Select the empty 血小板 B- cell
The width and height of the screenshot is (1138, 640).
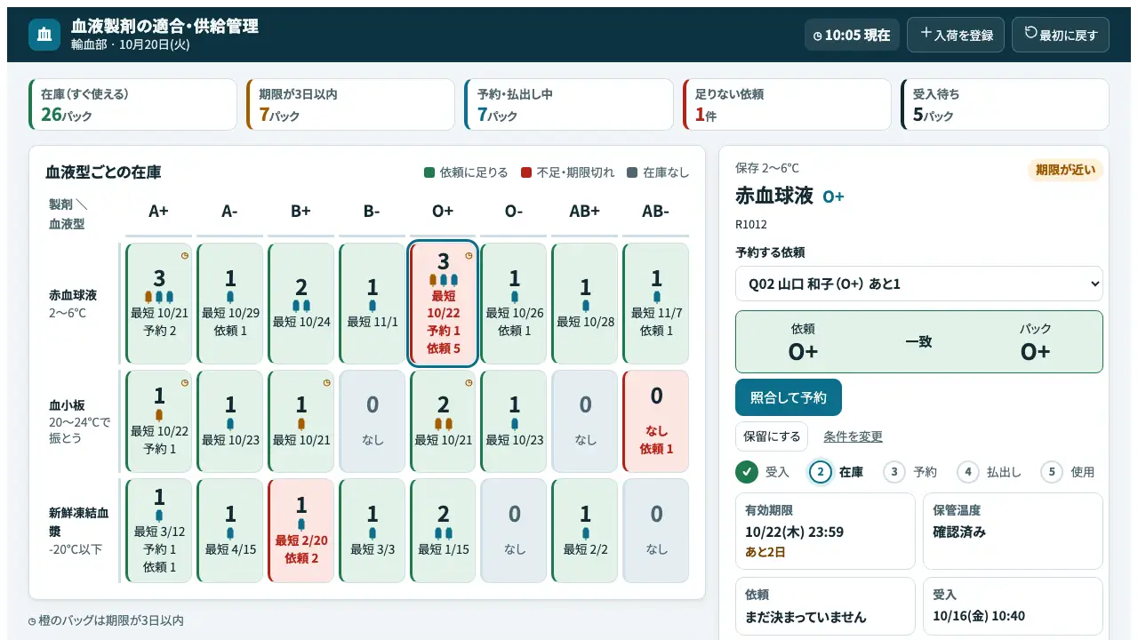point(372,421)
